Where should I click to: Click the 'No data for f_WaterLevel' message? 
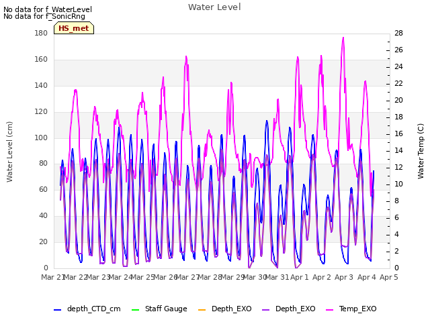coord(48,9)
